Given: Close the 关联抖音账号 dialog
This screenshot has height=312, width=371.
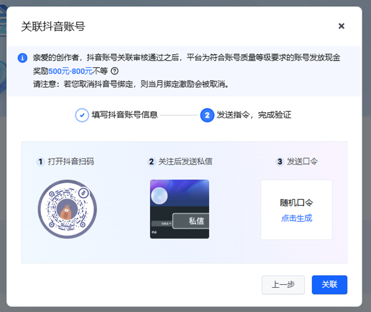Looking at the screenshot, I should coord(341,26).
